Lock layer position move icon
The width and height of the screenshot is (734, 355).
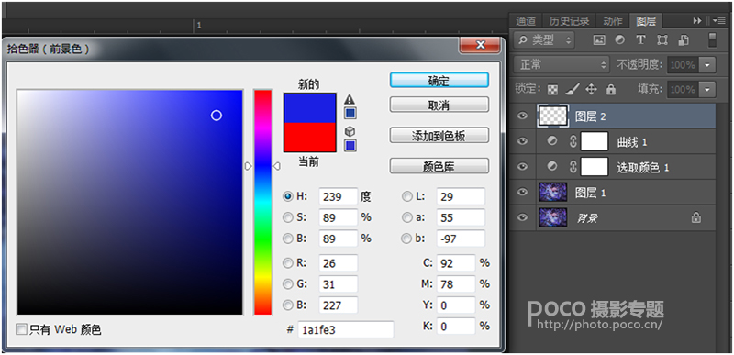pyautogui.click(x=591, y=89)
